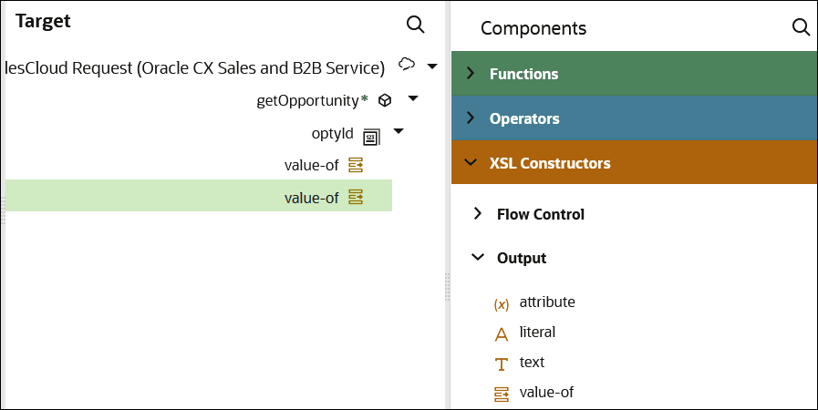Expand the Operators section

pyautogui.click(x=471, y=118)
